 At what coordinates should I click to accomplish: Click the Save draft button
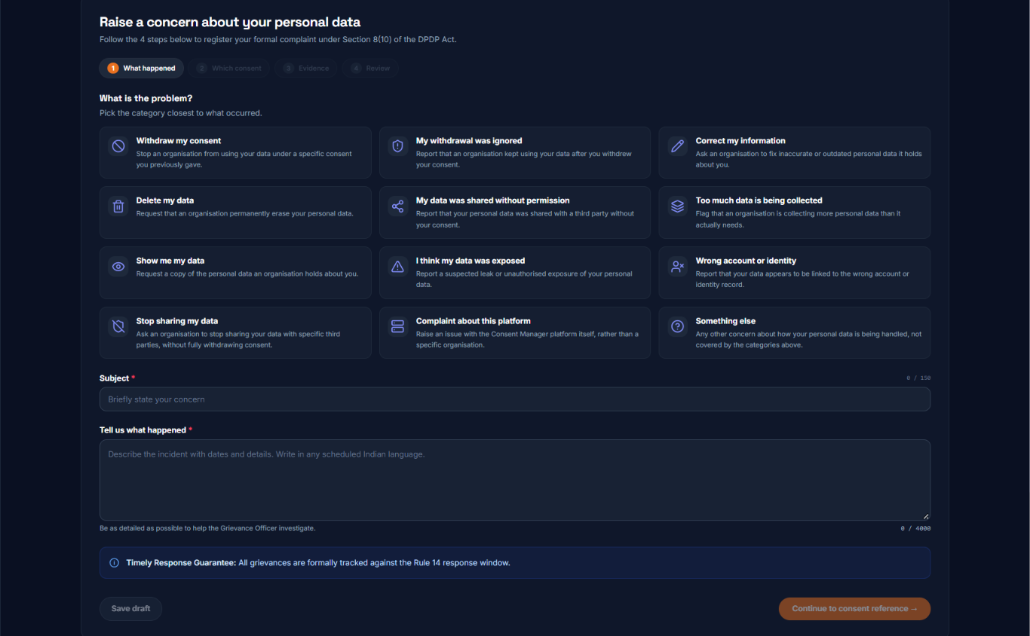(x=130, y=609)
